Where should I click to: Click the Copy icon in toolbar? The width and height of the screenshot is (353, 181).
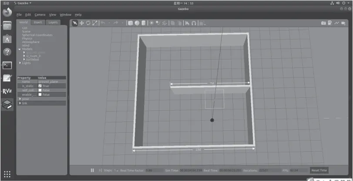coord(173,23)
